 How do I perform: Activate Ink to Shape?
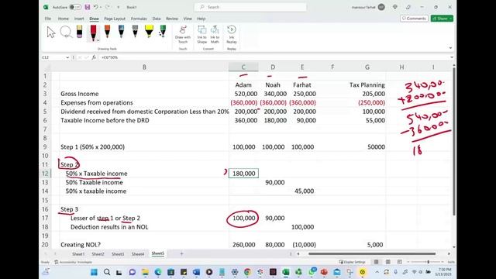click(201, 35)
